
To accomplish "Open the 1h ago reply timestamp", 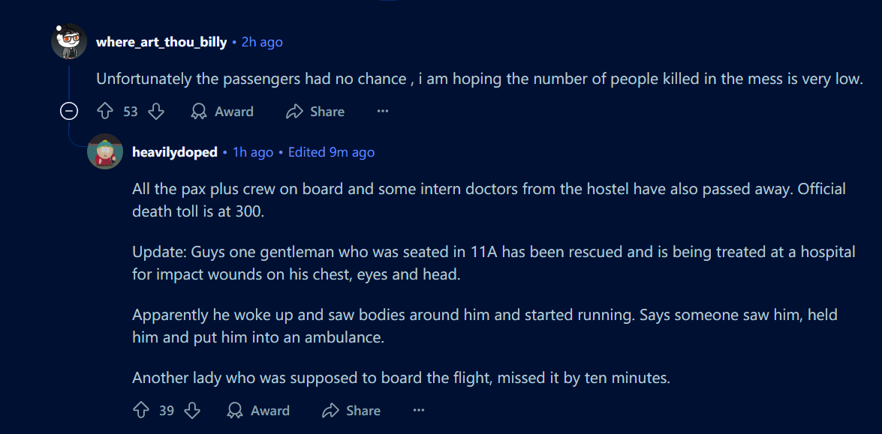I will tap(253, 152).
